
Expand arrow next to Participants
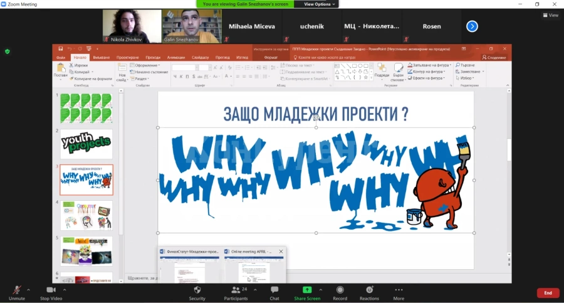click(255, 290)
